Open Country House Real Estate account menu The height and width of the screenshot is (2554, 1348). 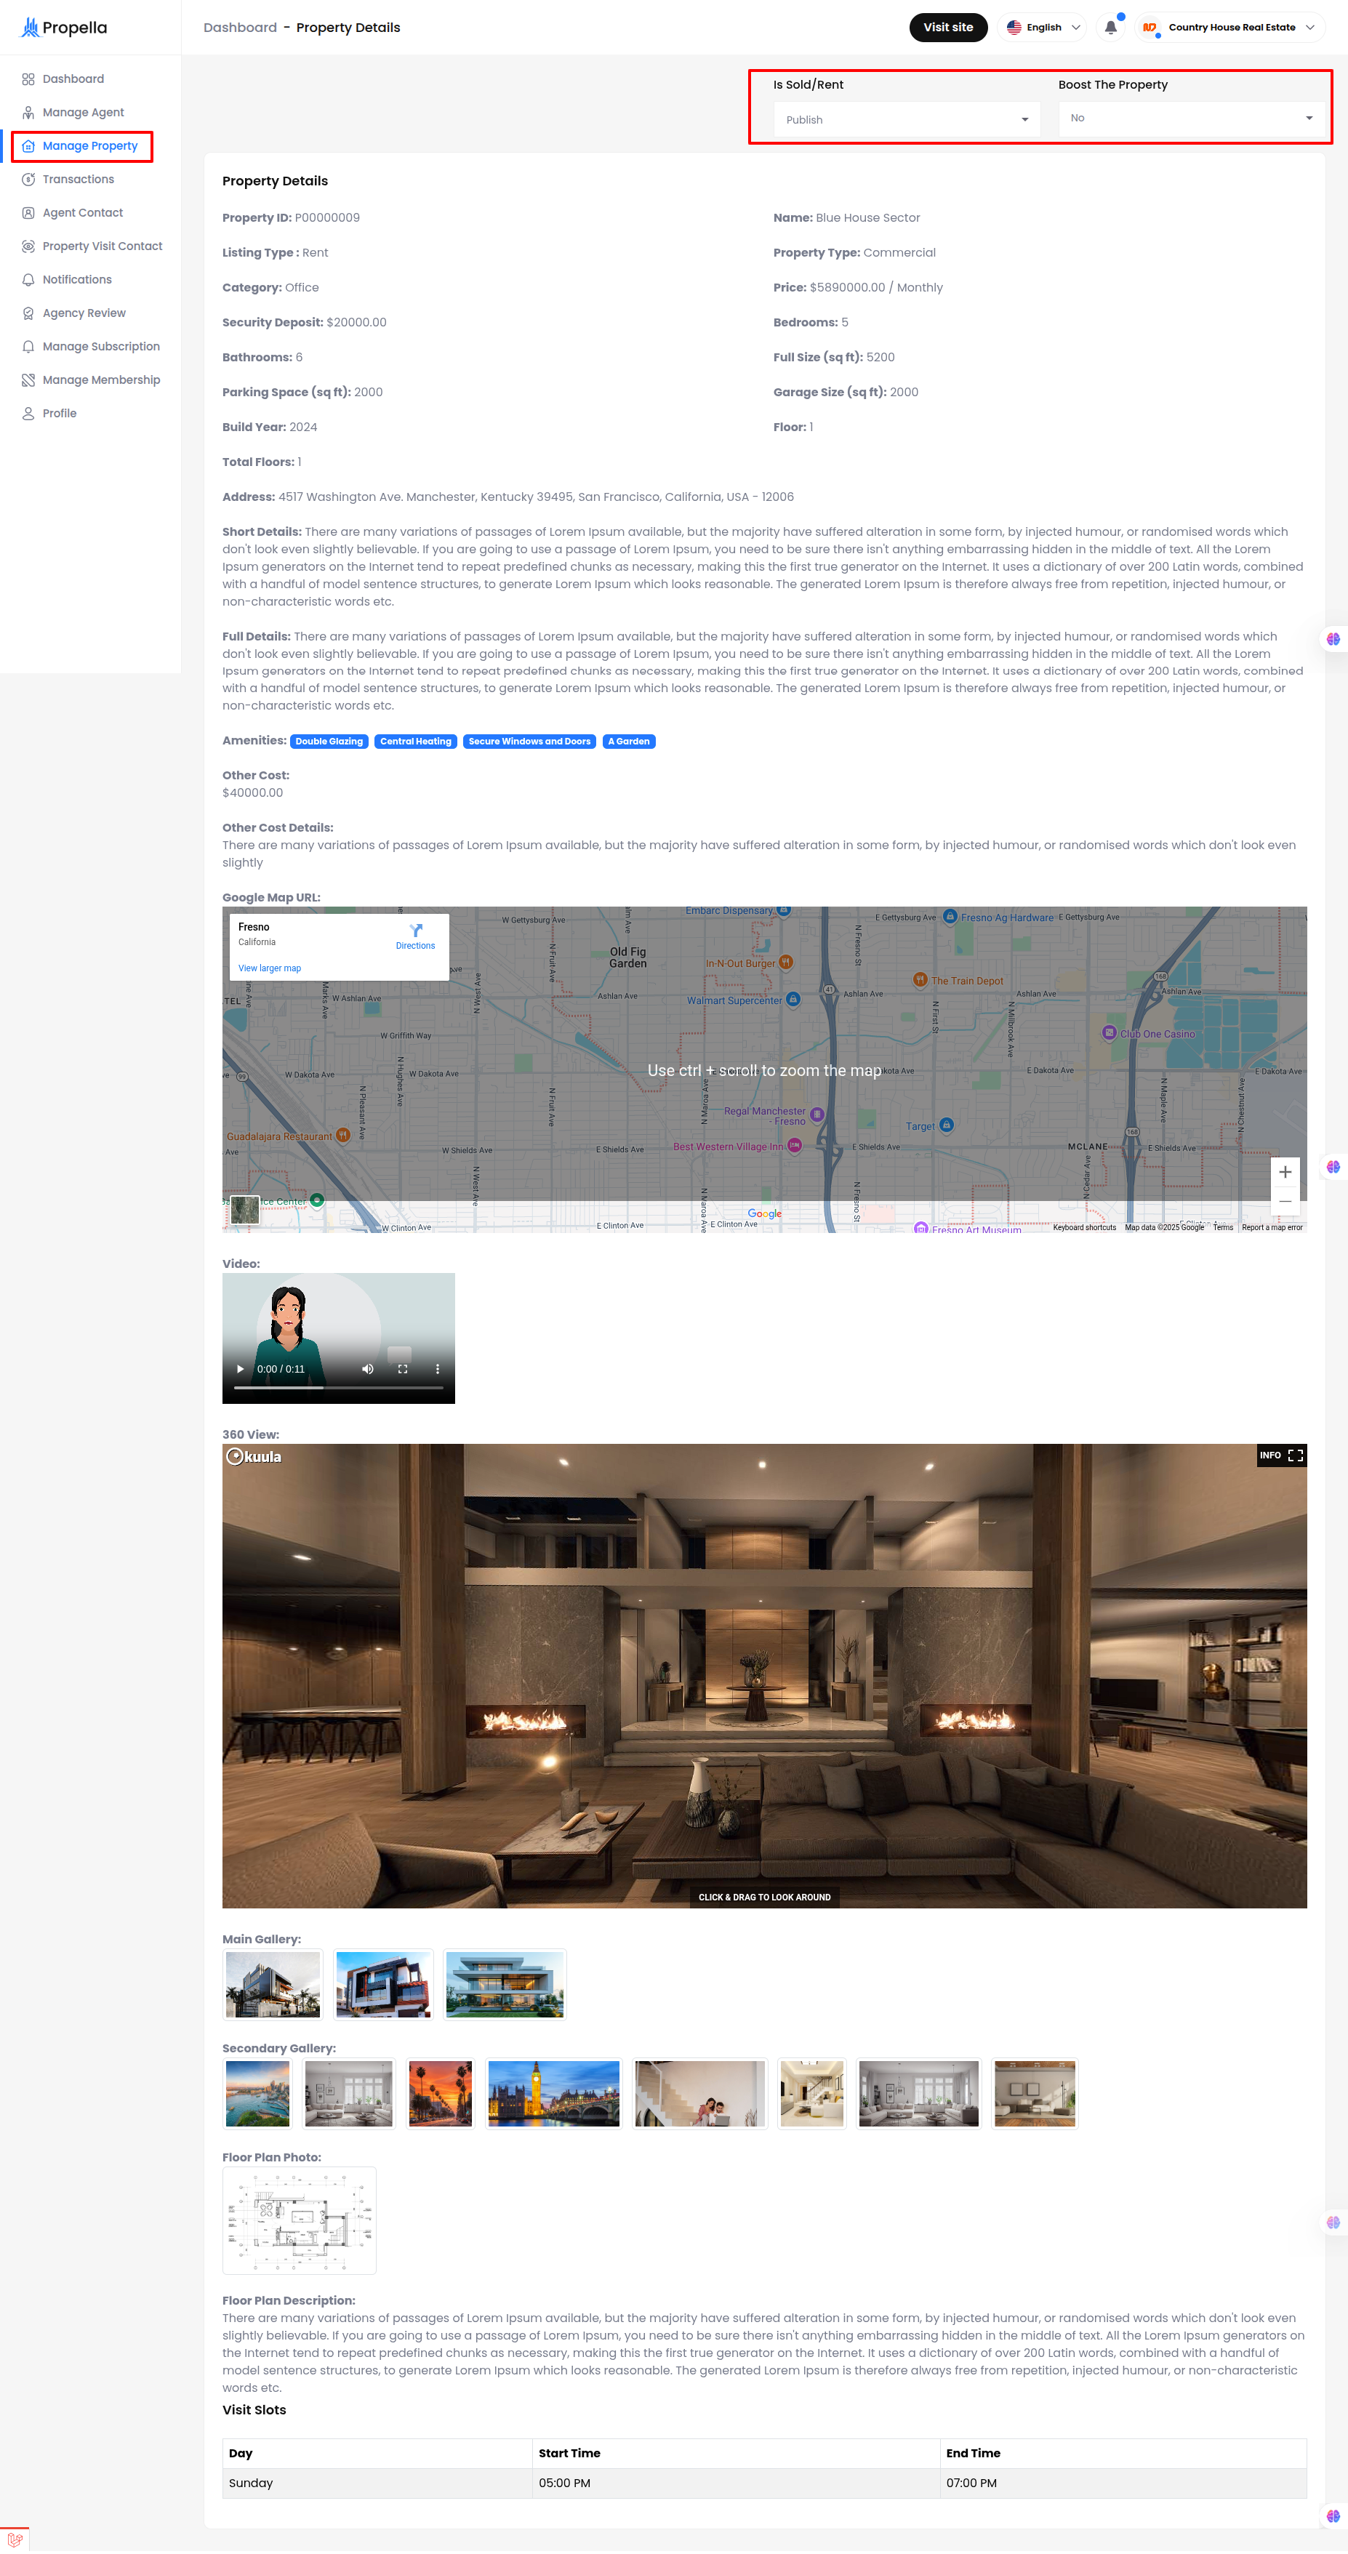1231,28
